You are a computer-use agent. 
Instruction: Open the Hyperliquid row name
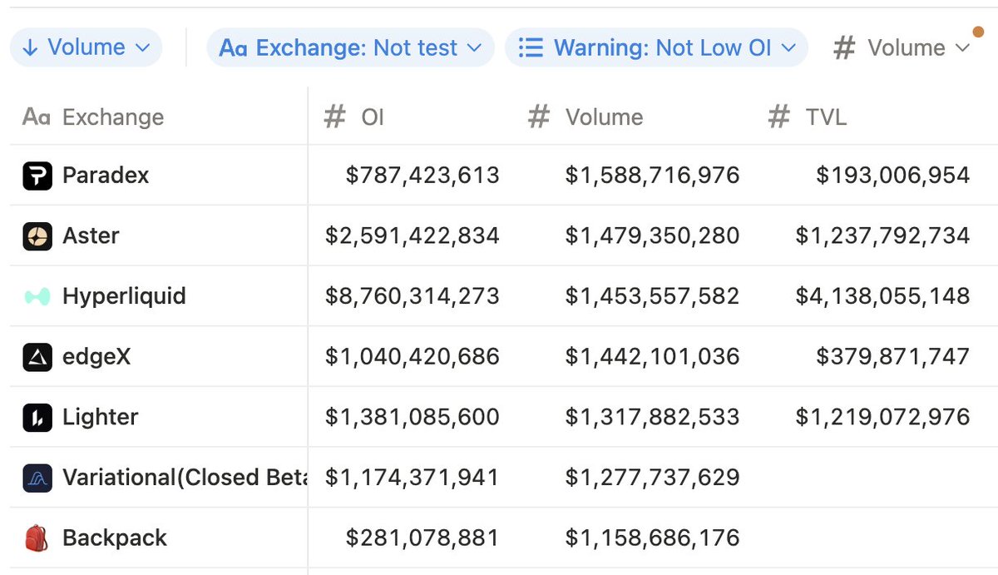[124, 296]
